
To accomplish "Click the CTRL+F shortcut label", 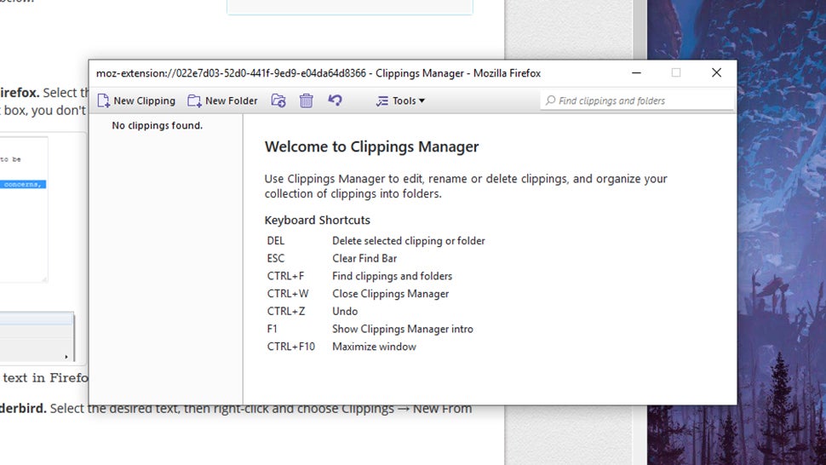I will (x=285, y=276).
